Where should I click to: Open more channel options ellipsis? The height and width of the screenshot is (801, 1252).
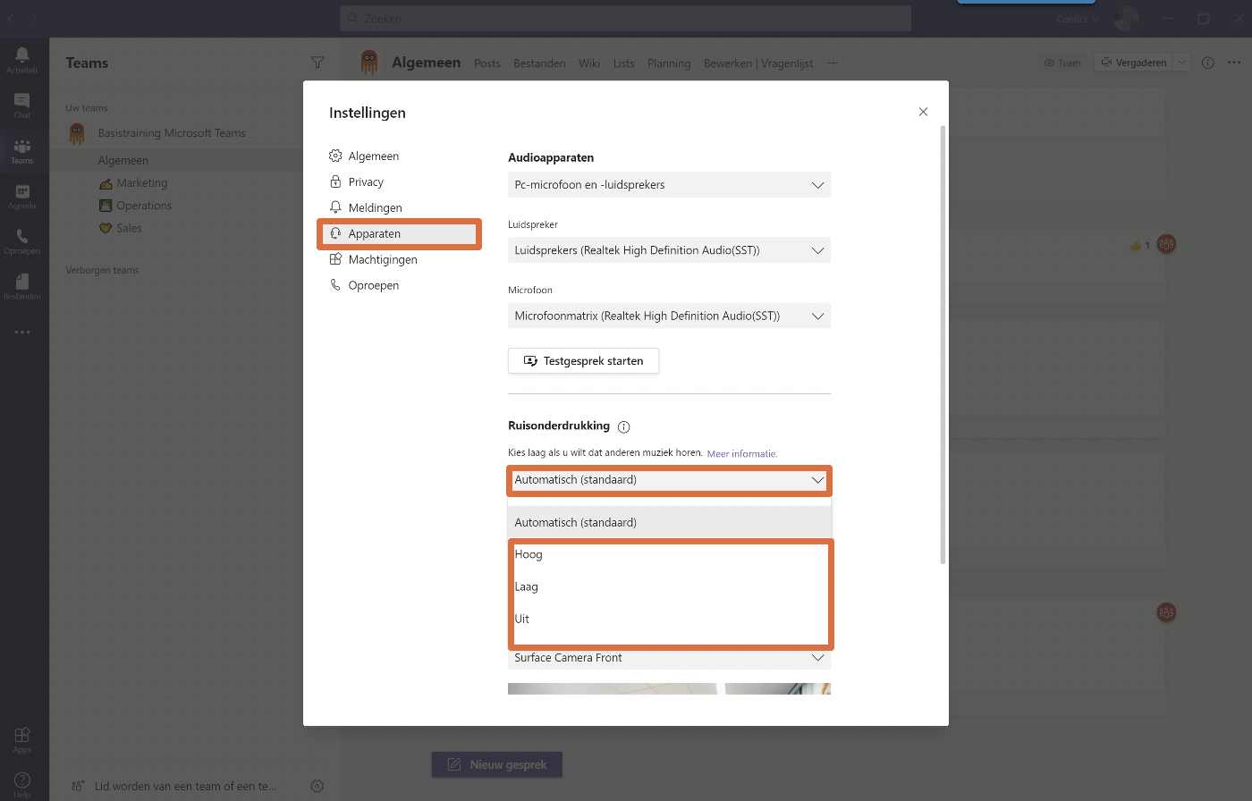(x=1234, y=63)
